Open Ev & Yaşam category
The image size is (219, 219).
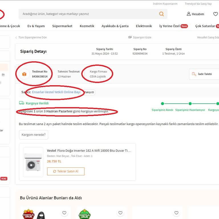pyautogui.click(x=36, y=26)
